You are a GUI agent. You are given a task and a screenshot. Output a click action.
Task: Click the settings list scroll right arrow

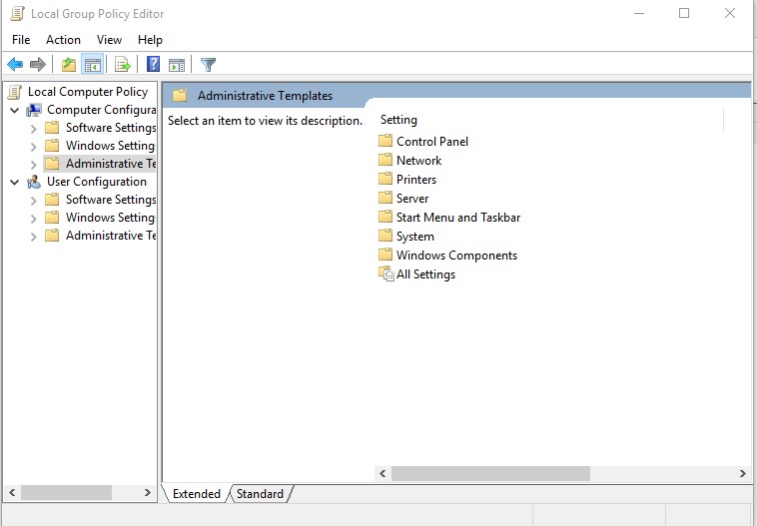742,473
